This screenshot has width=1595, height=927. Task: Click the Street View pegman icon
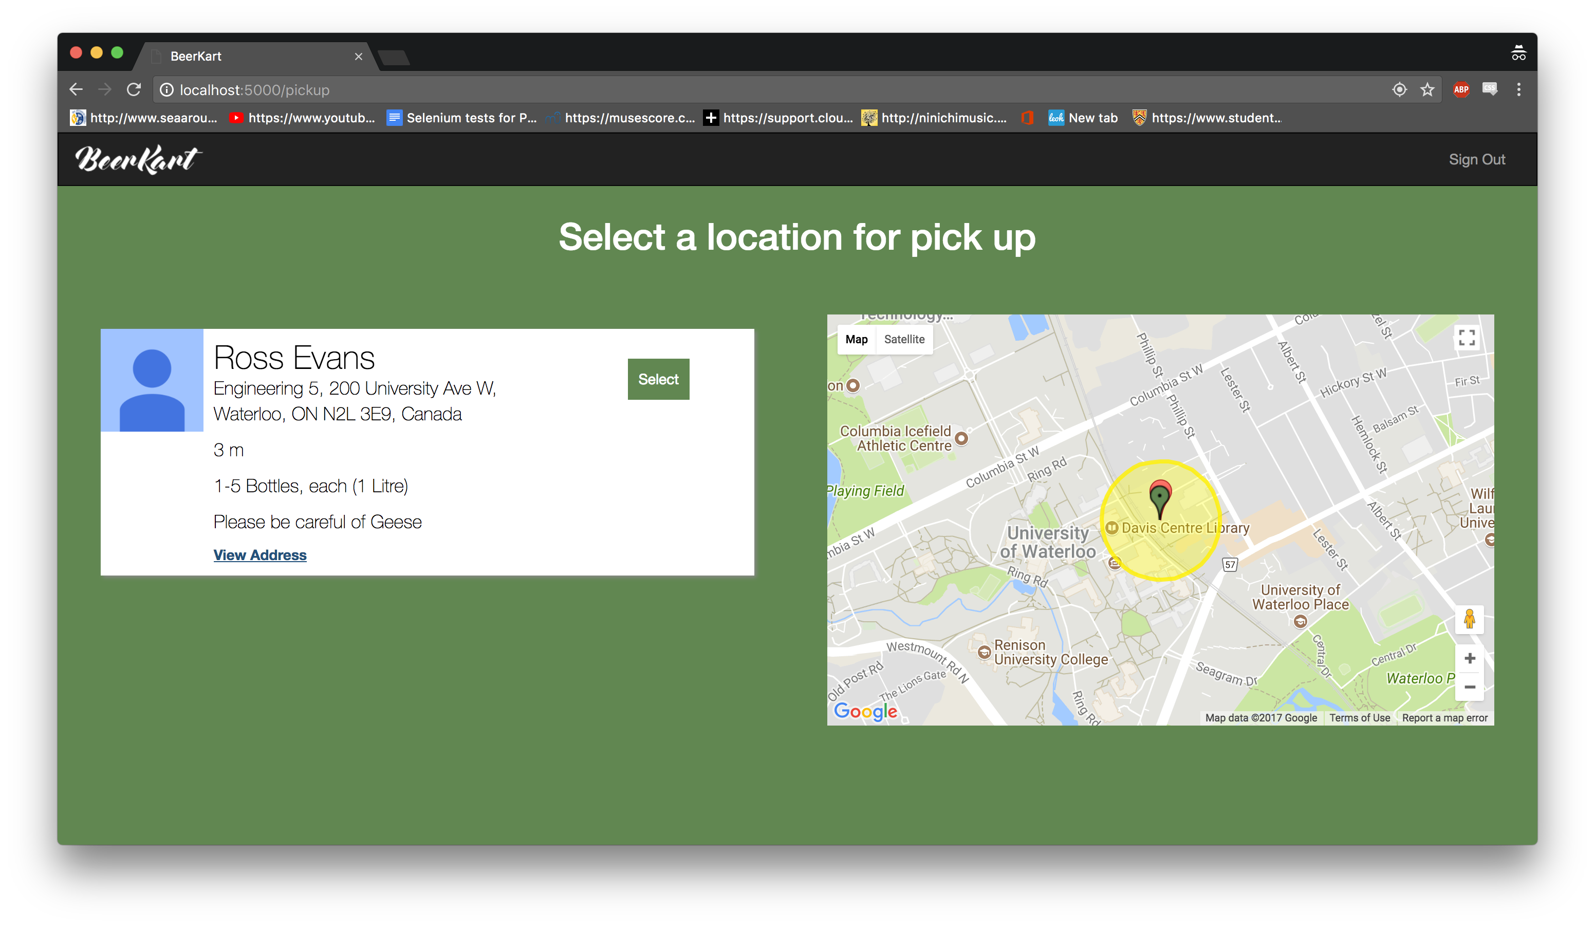tap(1469, 619)
